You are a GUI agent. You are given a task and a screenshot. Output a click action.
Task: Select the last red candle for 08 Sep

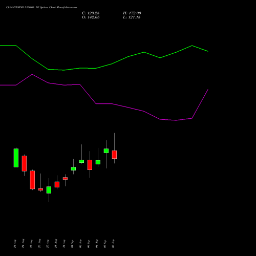click(x=114, y=155)
